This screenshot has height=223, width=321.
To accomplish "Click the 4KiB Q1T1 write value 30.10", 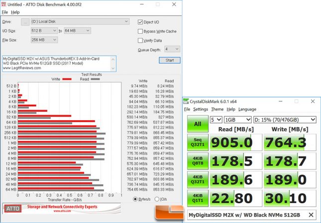I will pos(290,198).
